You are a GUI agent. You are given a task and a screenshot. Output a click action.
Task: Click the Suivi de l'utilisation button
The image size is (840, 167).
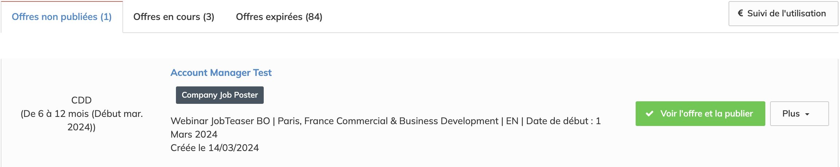click(x=782, y=14)
